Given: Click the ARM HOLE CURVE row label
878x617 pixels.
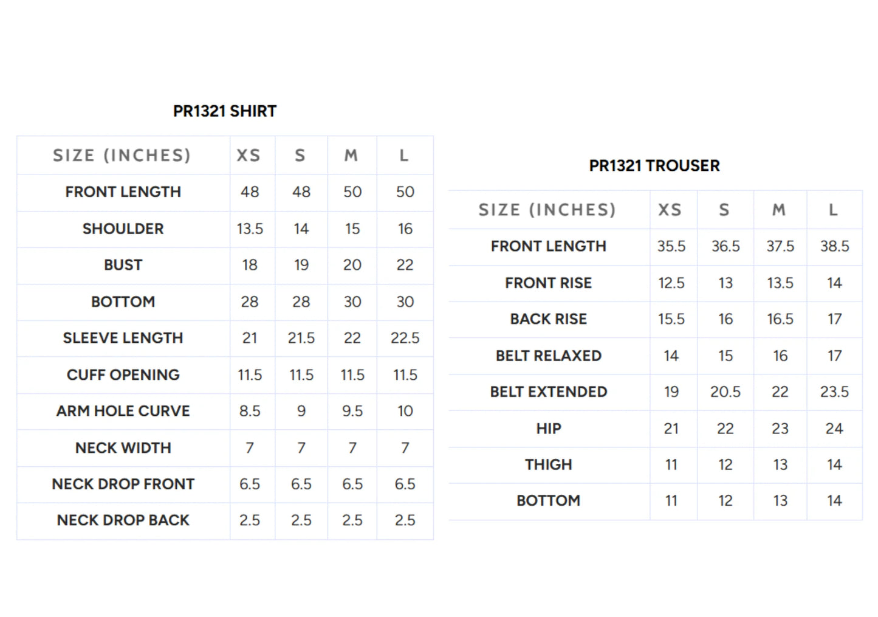Looking at the screenshot, I should click(123, 411).
